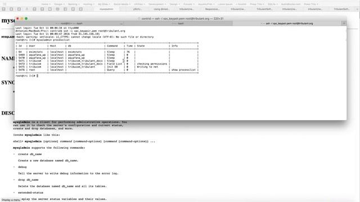Open the Home bookmarks folder dropdown
360x202 pixels.
pos(46,4)
